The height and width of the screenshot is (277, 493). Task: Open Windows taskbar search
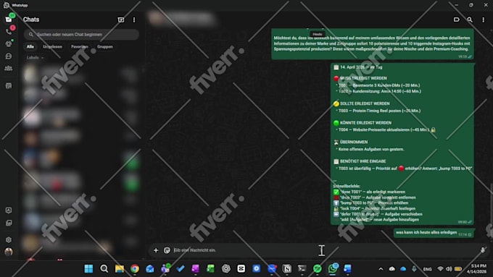(104, 268)
